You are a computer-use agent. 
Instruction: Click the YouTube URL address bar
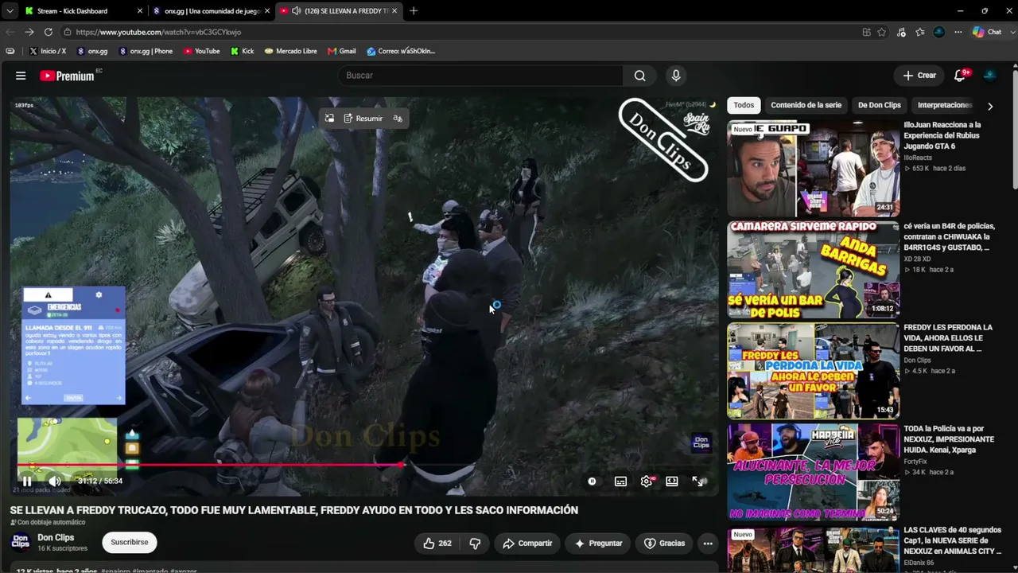pos(461,32)
